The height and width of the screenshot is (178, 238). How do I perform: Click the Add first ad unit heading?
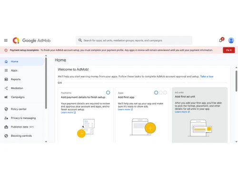pos(185,96)
